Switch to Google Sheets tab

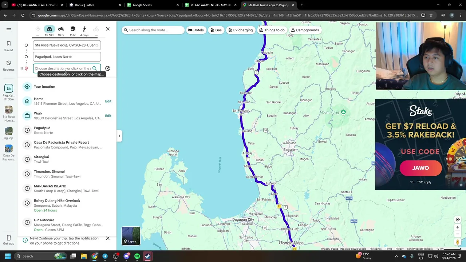pyautogui.click(x=153, y=5)
